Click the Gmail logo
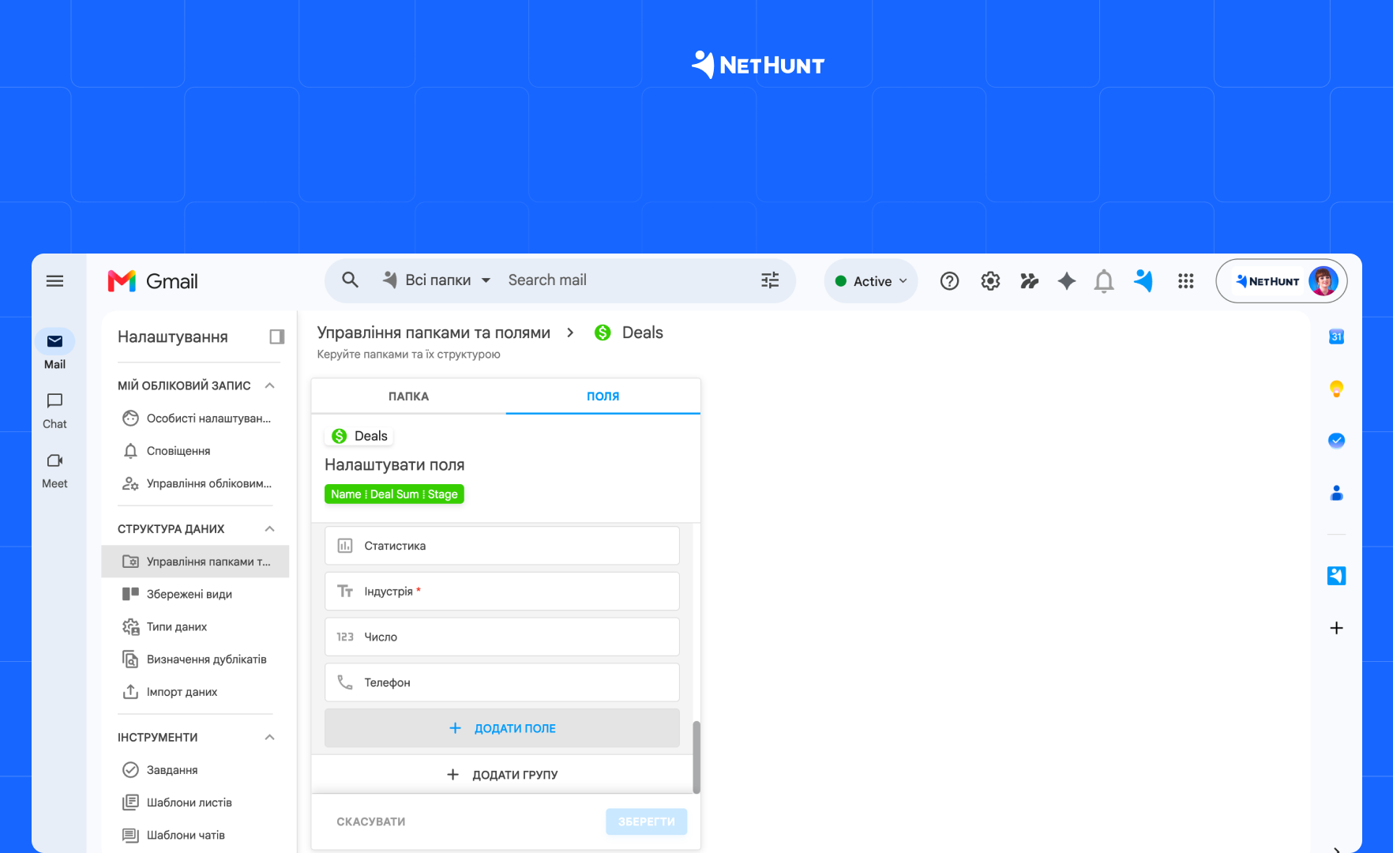The width and height of the screenshot is (1393, 853). point(152,281)
